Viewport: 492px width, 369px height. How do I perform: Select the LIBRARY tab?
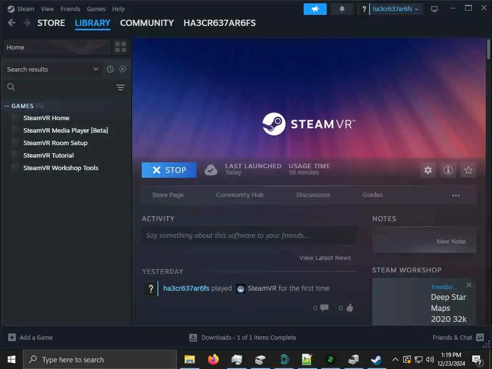[93, 23]
